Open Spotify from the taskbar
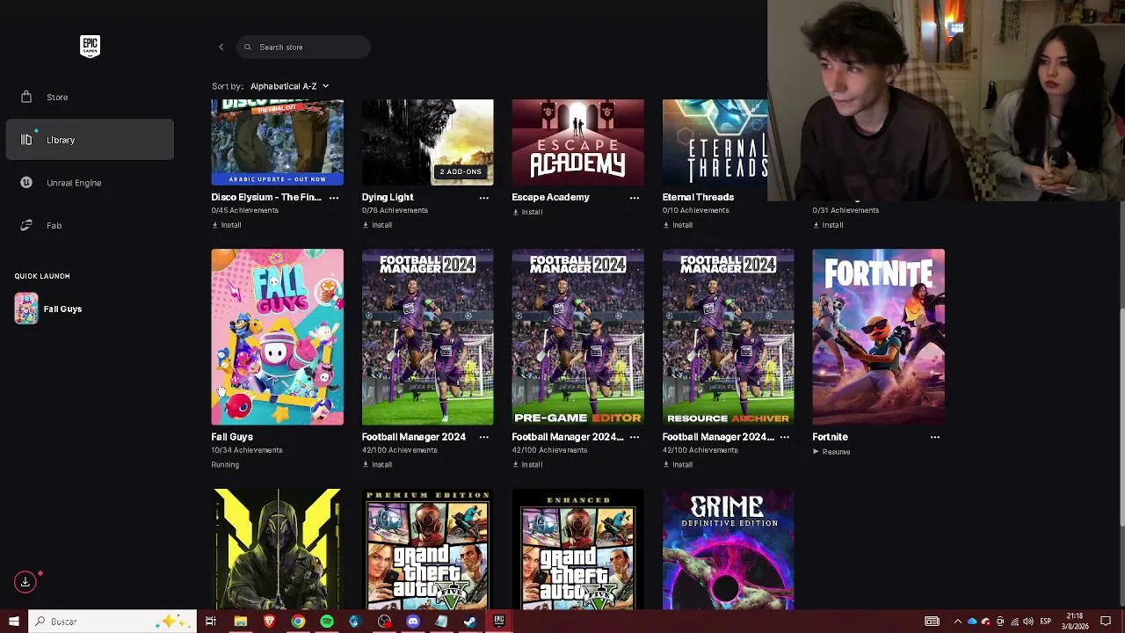Viewport: 1125px width, 633px height. pyautogui.click(x=327, y=622)
